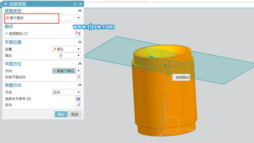Image resolution: width=254 pixels, height=143 pixels.
Task: Click the blue handle point on the path
Action: (x=165, y=65)
